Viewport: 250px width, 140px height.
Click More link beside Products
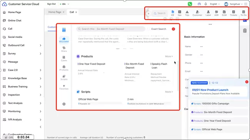coord(169,57)
